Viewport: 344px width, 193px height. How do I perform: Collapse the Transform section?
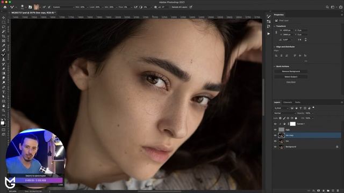275,26
